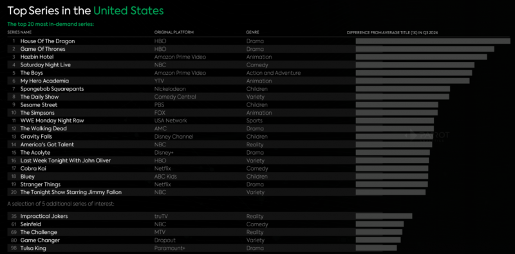Click the Impractical Jokers title
The width and height of the screenshot is (515, 254).
click(x=44, y=216)
